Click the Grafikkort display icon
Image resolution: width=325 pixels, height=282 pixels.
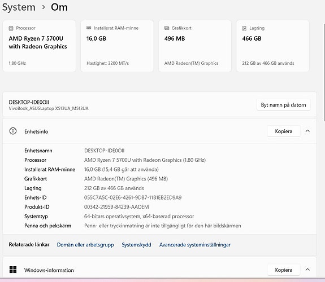(167, 28)
